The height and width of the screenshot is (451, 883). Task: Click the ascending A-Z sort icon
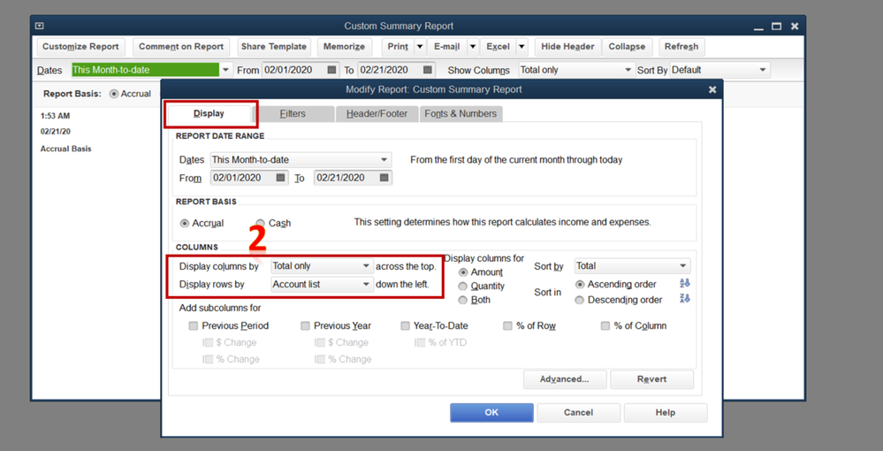tap(685, 284)
